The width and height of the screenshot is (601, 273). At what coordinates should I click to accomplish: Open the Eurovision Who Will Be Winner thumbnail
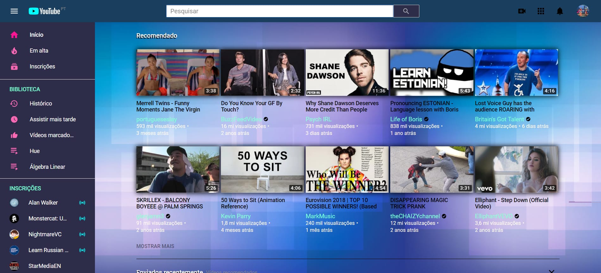coord(347,169)
